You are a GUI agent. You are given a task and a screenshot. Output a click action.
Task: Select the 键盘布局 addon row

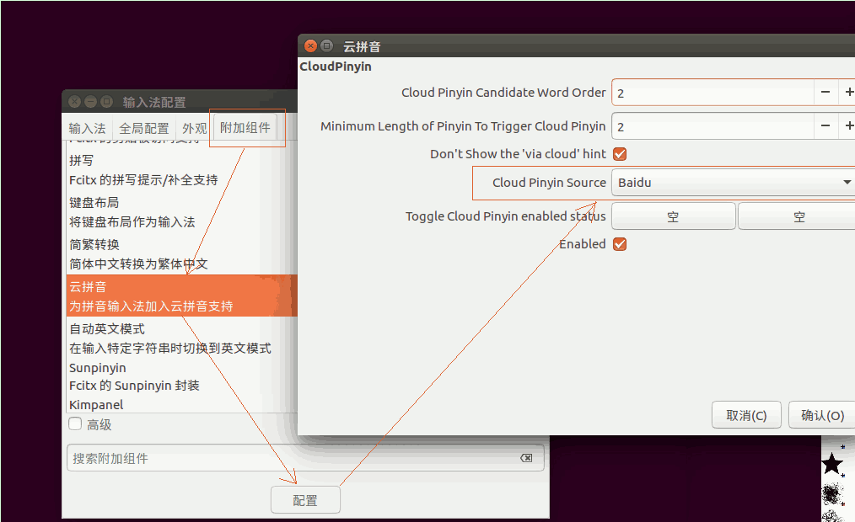pos(182,212)
